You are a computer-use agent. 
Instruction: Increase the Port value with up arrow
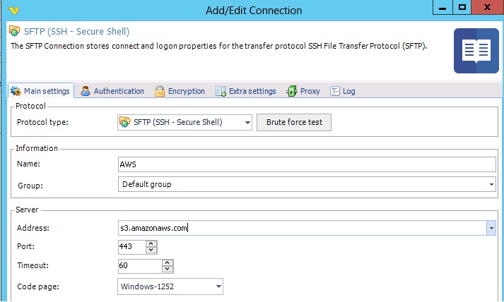click(151, 243)
